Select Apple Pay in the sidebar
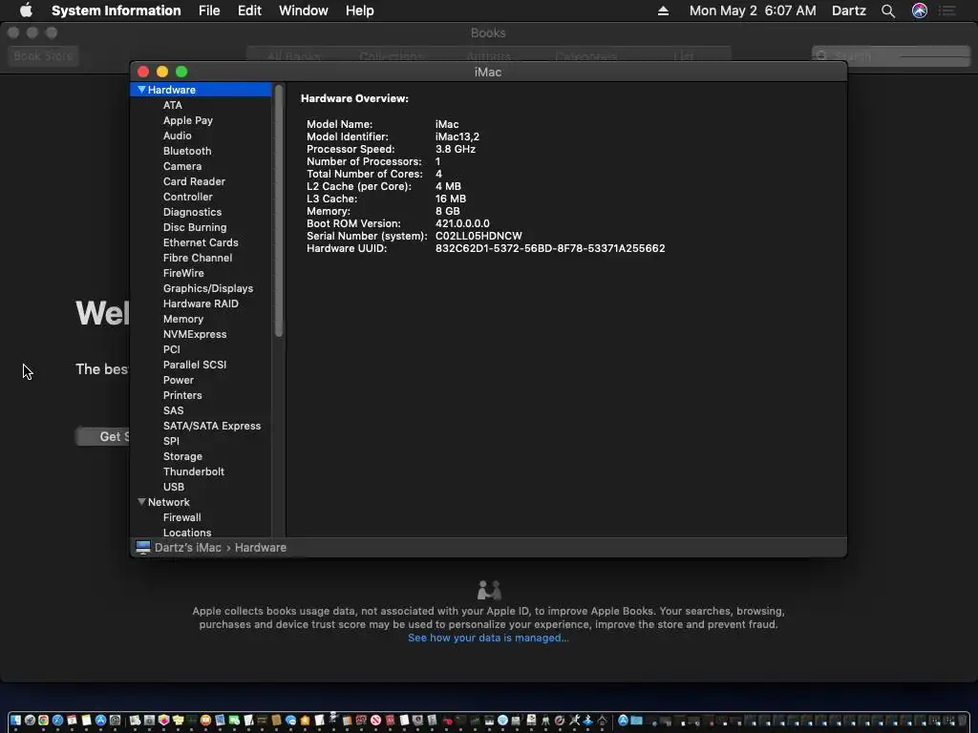This screenshot has width=978, height=733. pos(188,120)
